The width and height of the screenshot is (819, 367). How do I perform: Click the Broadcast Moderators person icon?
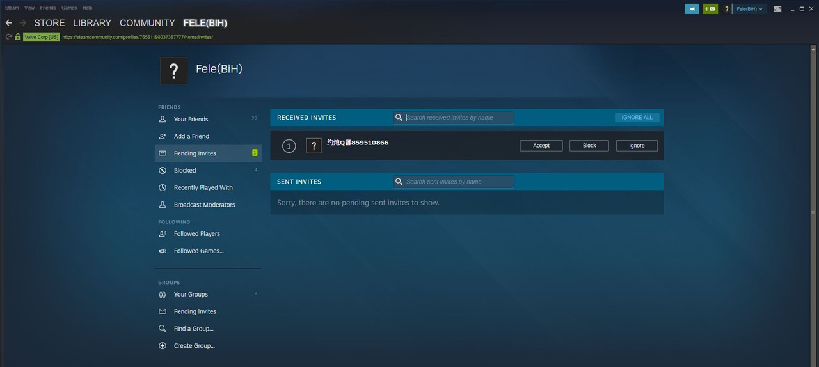pyautogui.click(x=163, y=205)
